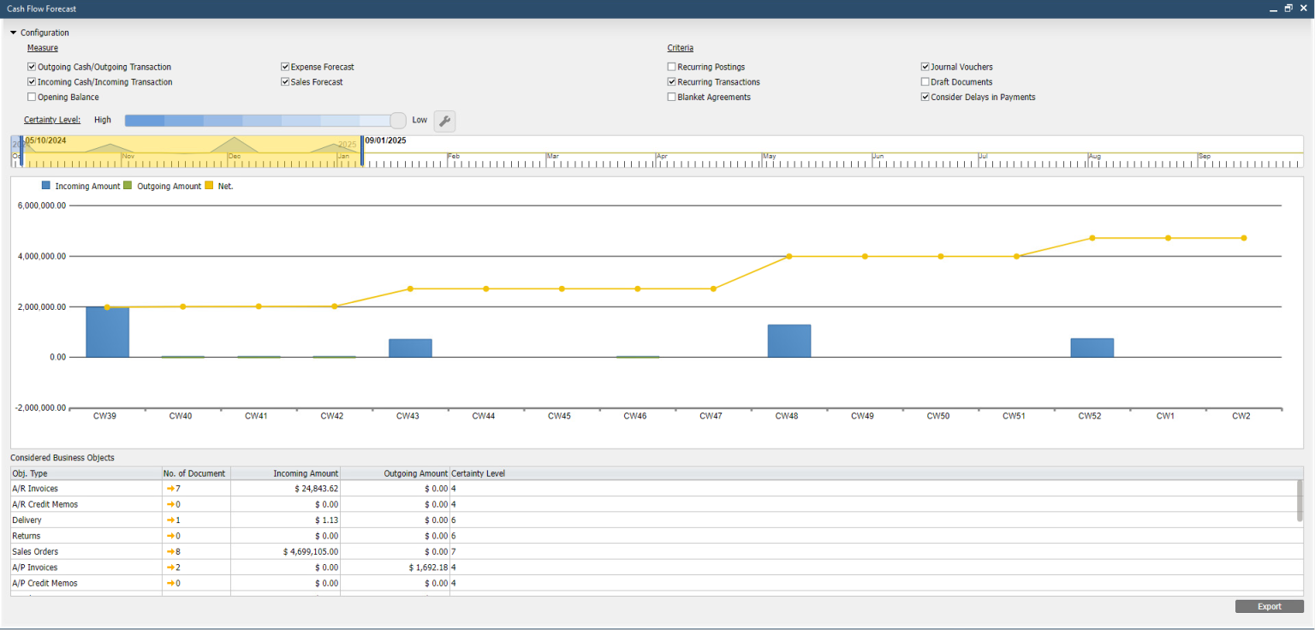The height and width of the screenshot is (630, 1315).
Task: Click the orange arrow beside A/P Invoices count
Action: coord(170,567)
